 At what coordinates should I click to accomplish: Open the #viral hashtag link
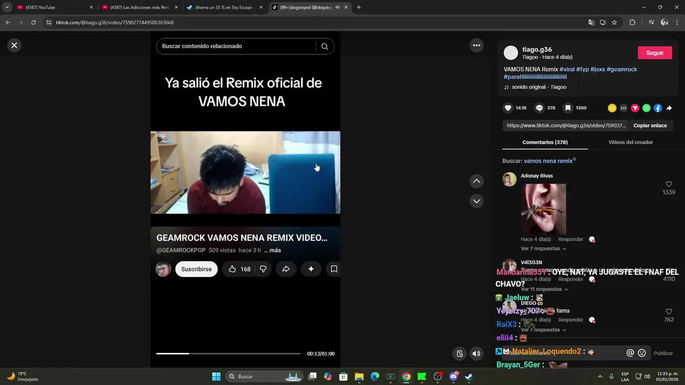[567, 70]
